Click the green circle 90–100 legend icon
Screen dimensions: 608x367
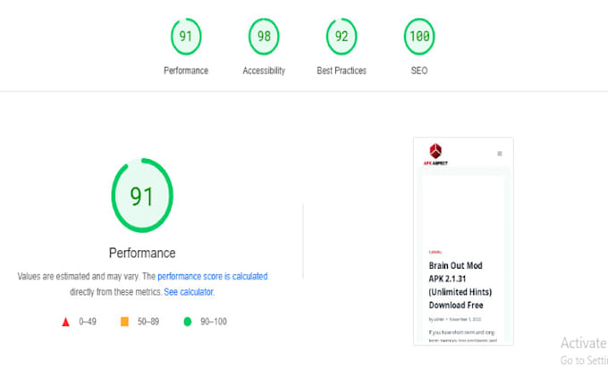pos(187,321)
